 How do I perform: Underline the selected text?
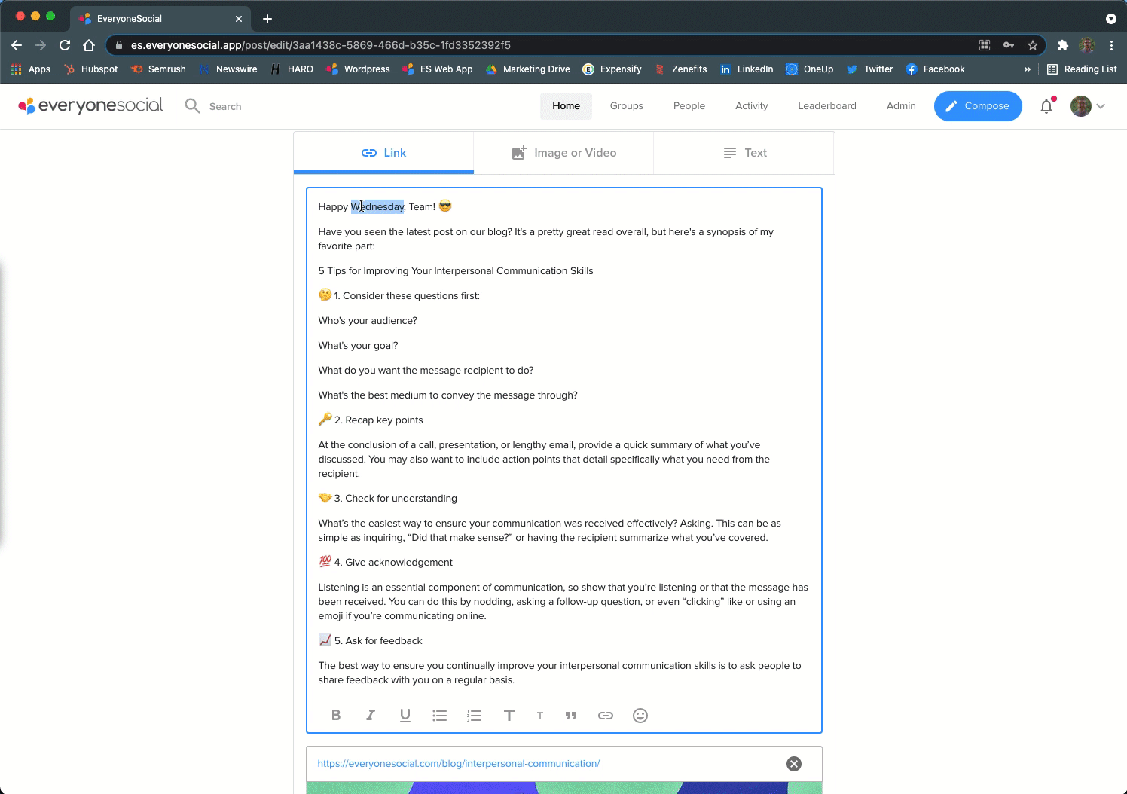(x=405, y=716)
